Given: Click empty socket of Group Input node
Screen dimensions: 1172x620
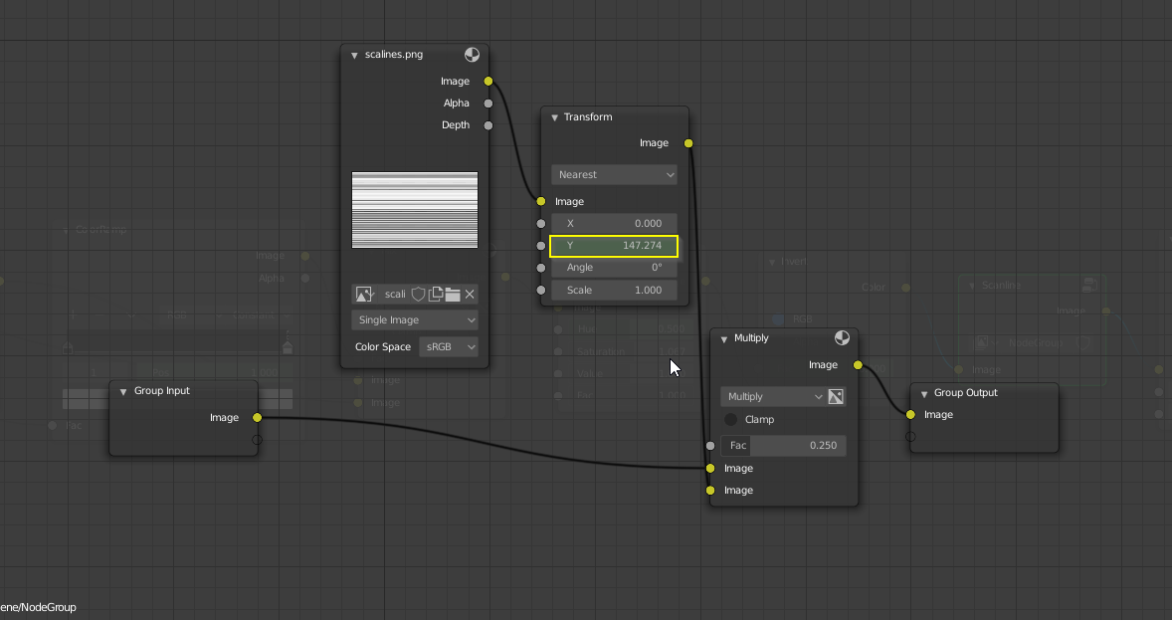Looking at the screenshot, I should tap(257, 440).
